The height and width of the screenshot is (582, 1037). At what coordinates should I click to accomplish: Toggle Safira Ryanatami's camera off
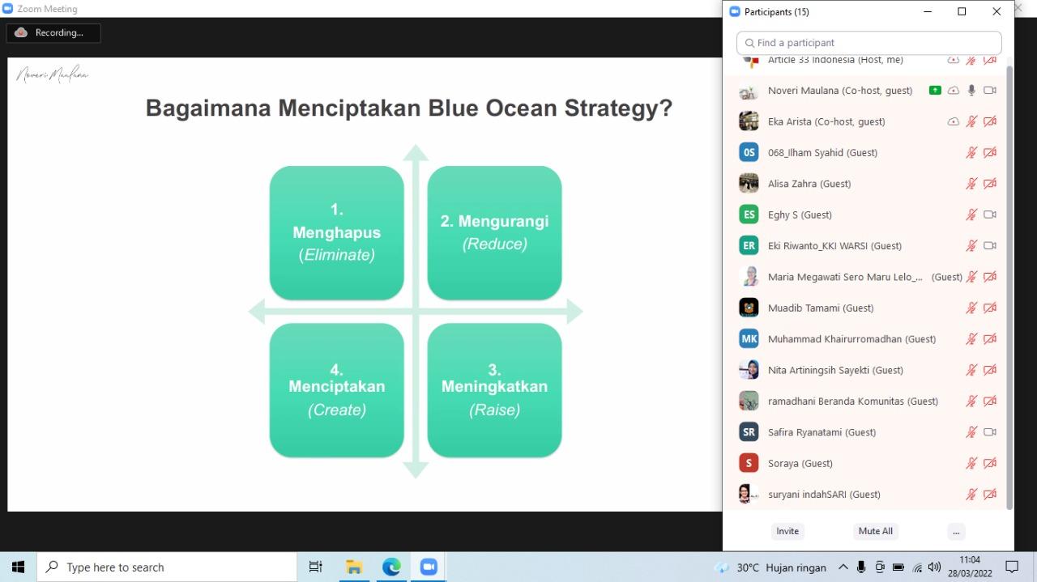tap(989, 432)
